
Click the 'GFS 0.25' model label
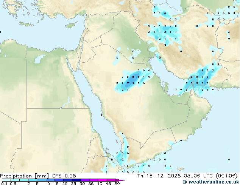64,176
